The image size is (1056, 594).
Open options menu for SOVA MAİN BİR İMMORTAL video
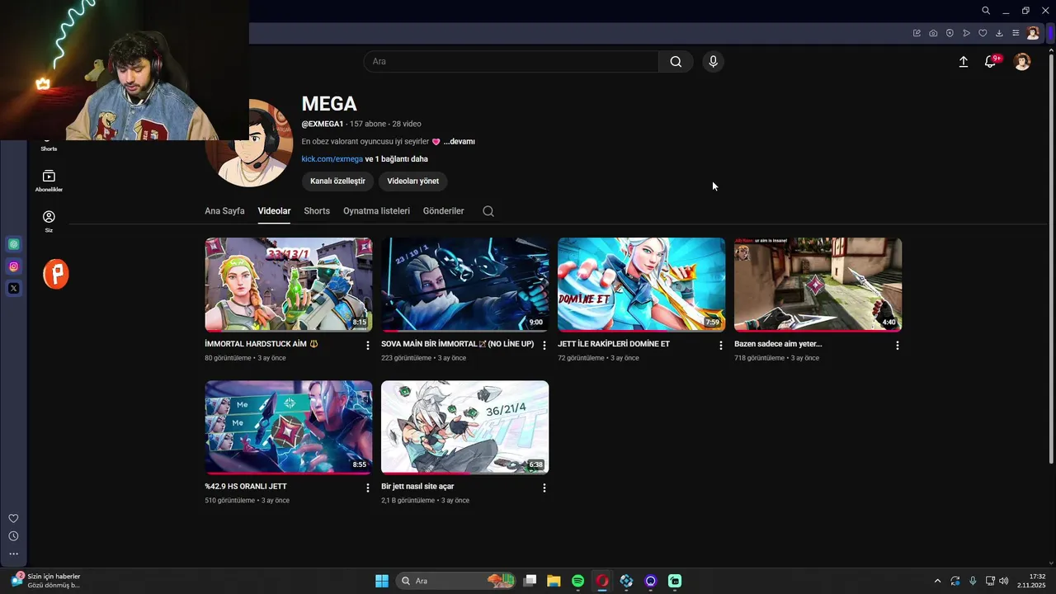[544, 346]
